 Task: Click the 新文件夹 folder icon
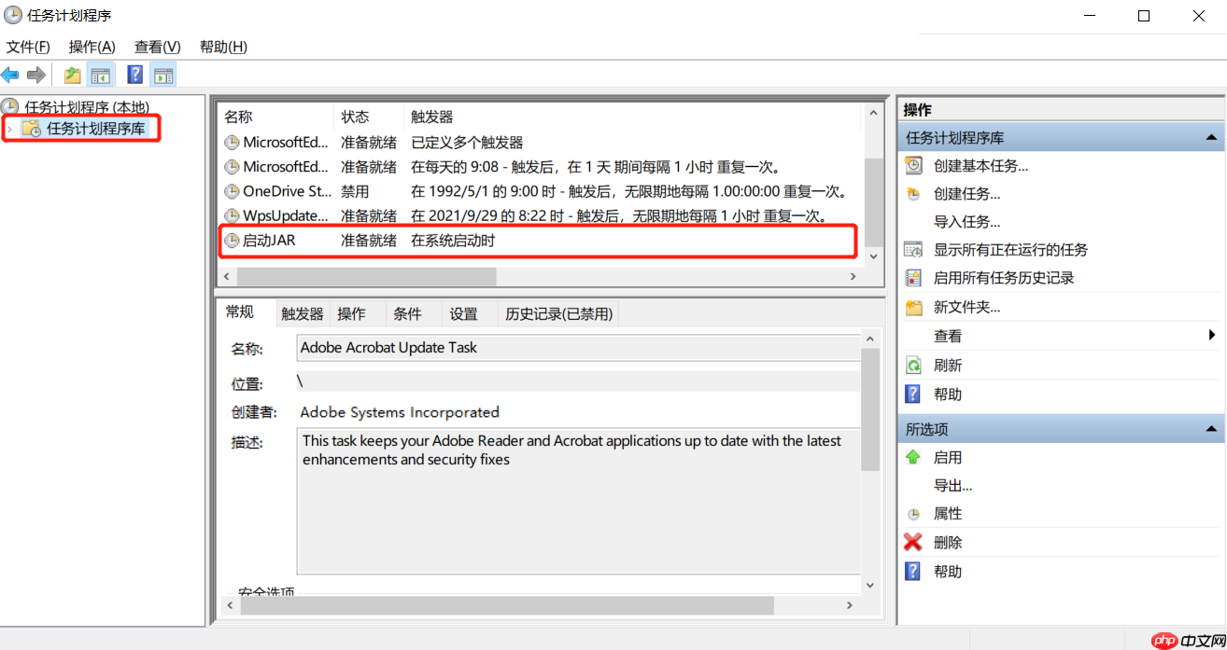[x=914, y=308]
